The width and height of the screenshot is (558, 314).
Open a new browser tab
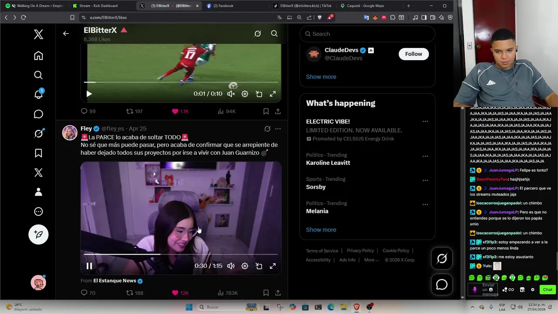408,6
